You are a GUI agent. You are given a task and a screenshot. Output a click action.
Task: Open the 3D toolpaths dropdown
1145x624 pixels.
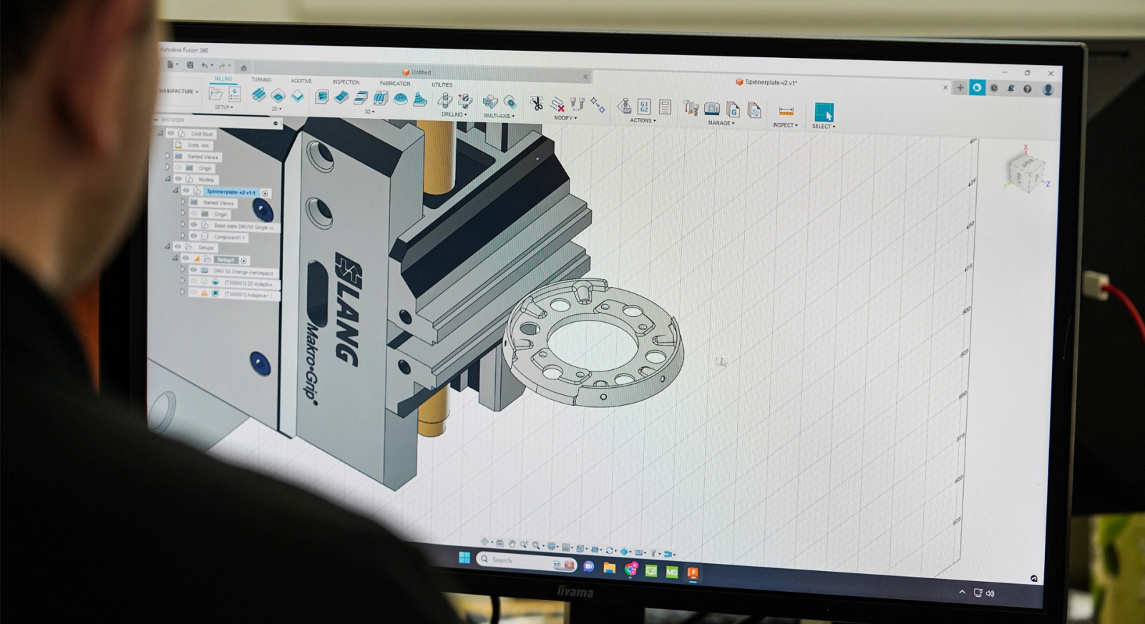point(369,112)
